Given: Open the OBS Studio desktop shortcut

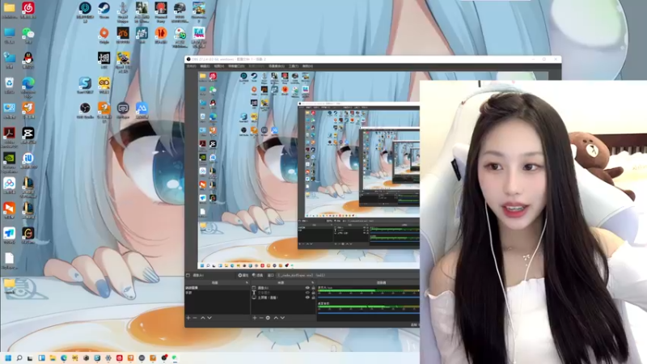Looking at the screenshot, I should point(85,108).
